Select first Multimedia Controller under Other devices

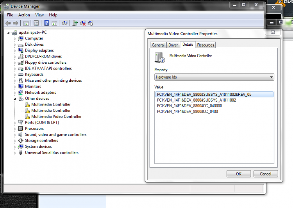pos(51,104)
